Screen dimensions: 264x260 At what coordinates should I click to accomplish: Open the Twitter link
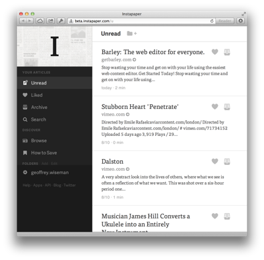coord(69,185)
